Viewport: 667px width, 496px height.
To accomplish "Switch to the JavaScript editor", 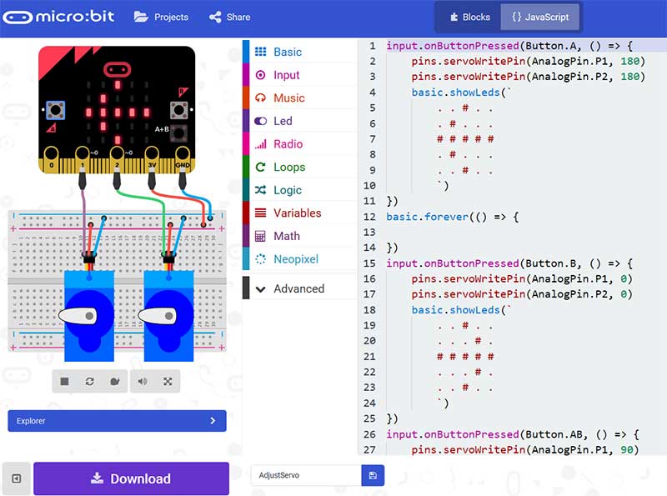I will (540, 17).
